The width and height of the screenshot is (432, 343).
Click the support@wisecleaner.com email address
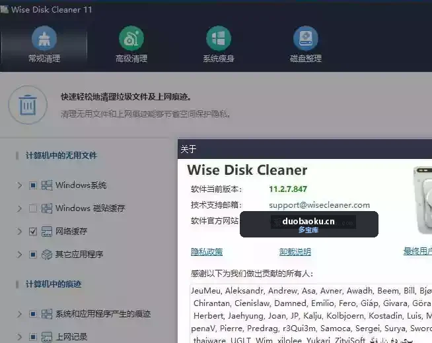[319, 205]
